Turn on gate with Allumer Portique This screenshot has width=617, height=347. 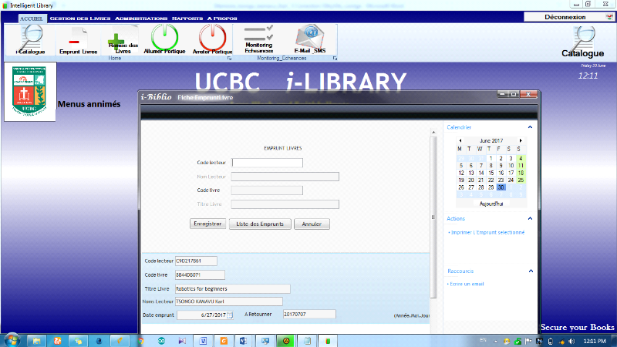coord(164,39)
